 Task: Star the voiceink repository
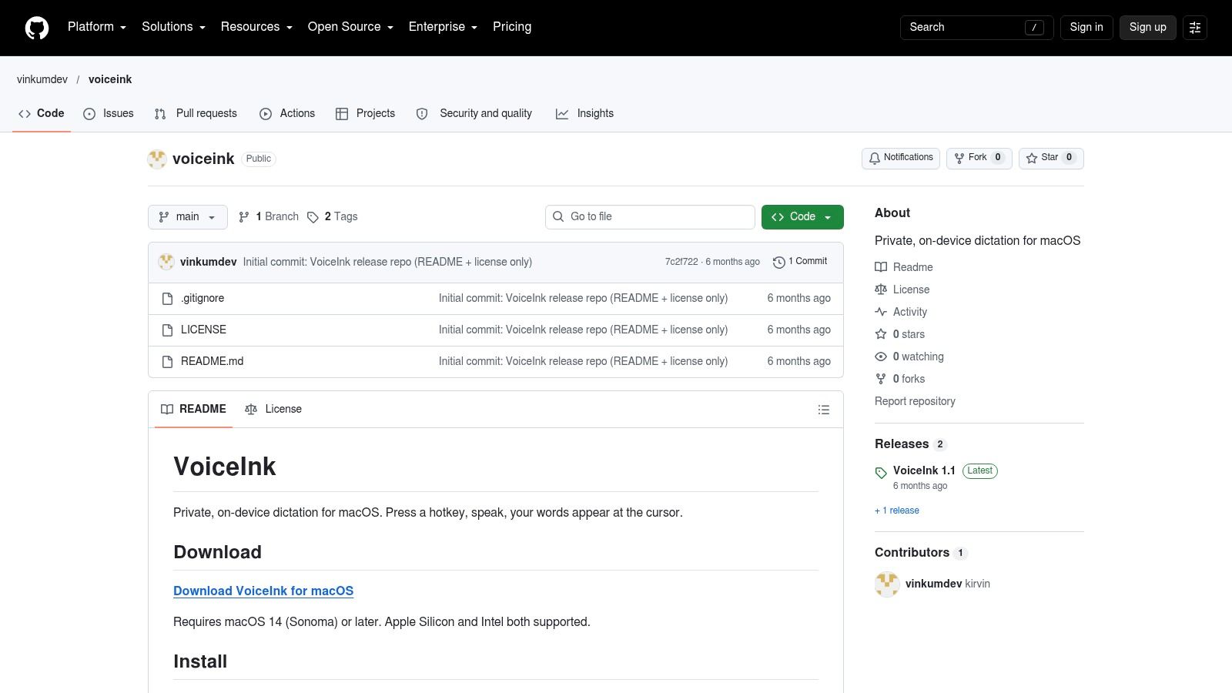click(1051, 158)
